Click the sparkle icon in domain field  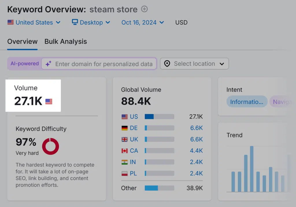(49, 64)
